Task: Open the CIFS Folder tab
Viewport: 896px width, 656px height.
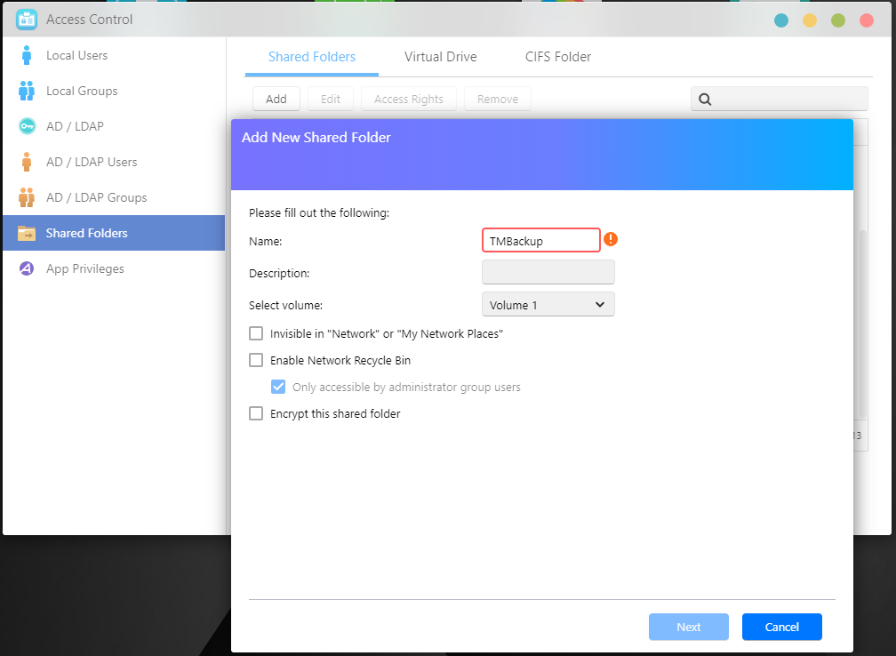Action: (x=558, y=57)
